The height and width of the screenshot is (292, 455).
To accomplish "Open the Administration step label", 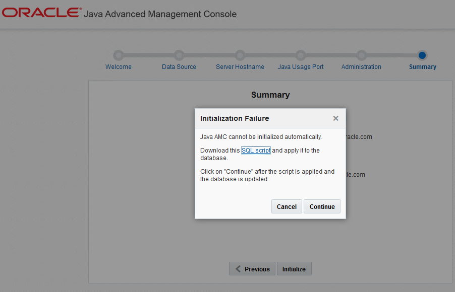I will click(361, 67).
